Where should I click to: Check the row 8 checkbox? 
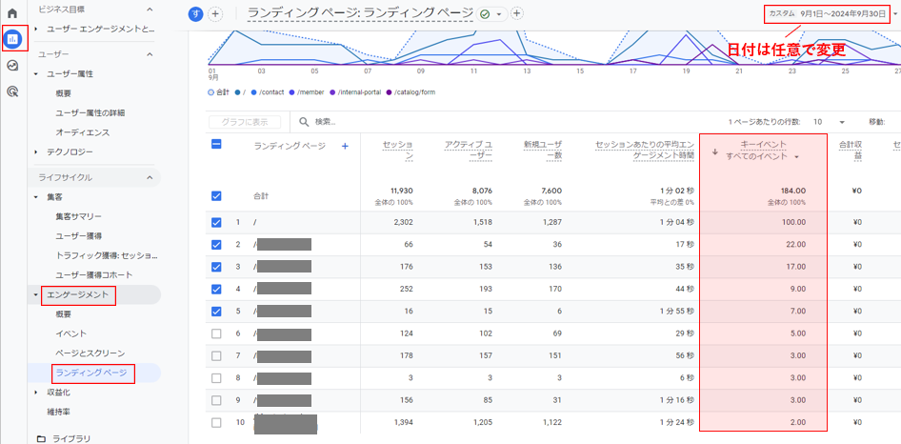click(216, 378)
